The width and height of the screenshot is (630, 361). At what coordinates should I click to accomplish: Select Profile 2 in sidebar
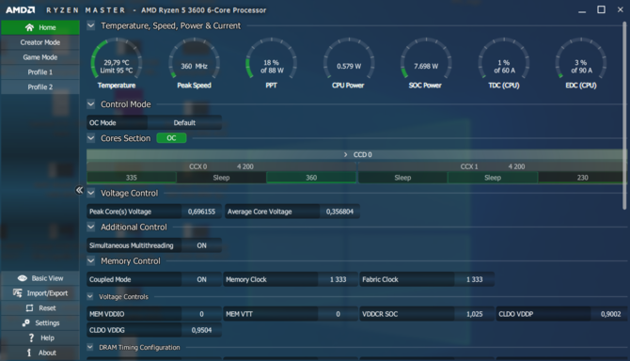40,86
